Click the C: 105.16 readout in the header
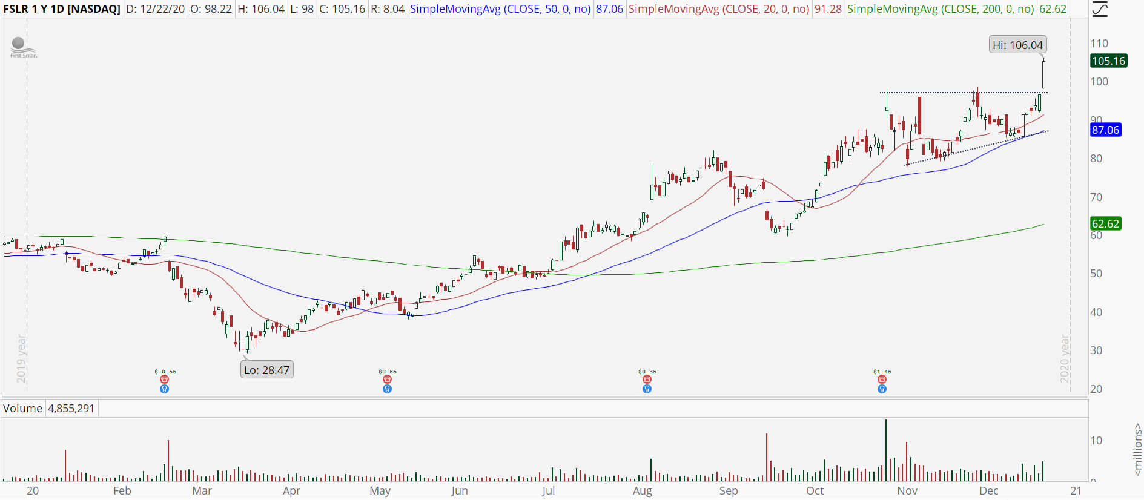 pyautogui.click(x=342, y=9)
